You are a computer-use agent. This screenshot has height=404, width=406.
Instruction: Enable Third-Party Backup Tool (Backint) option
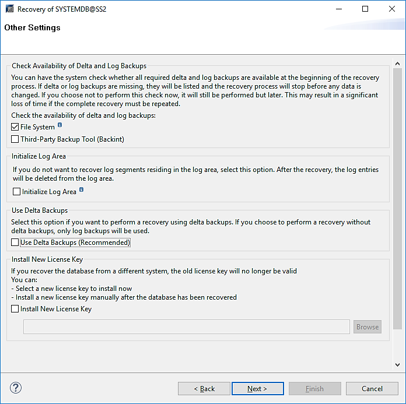(x=15, y=139)
